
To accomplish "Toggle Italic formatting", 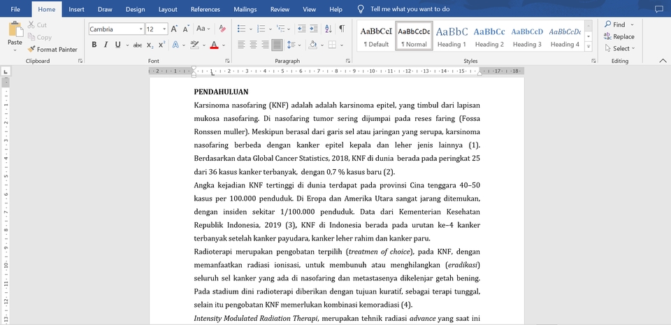I will coord(106,45).
